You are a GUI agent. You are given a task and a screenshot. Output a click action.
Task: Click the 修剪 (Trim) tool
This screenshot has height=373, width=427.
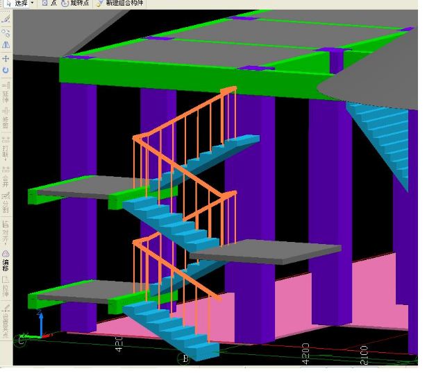tap(6, 119)
